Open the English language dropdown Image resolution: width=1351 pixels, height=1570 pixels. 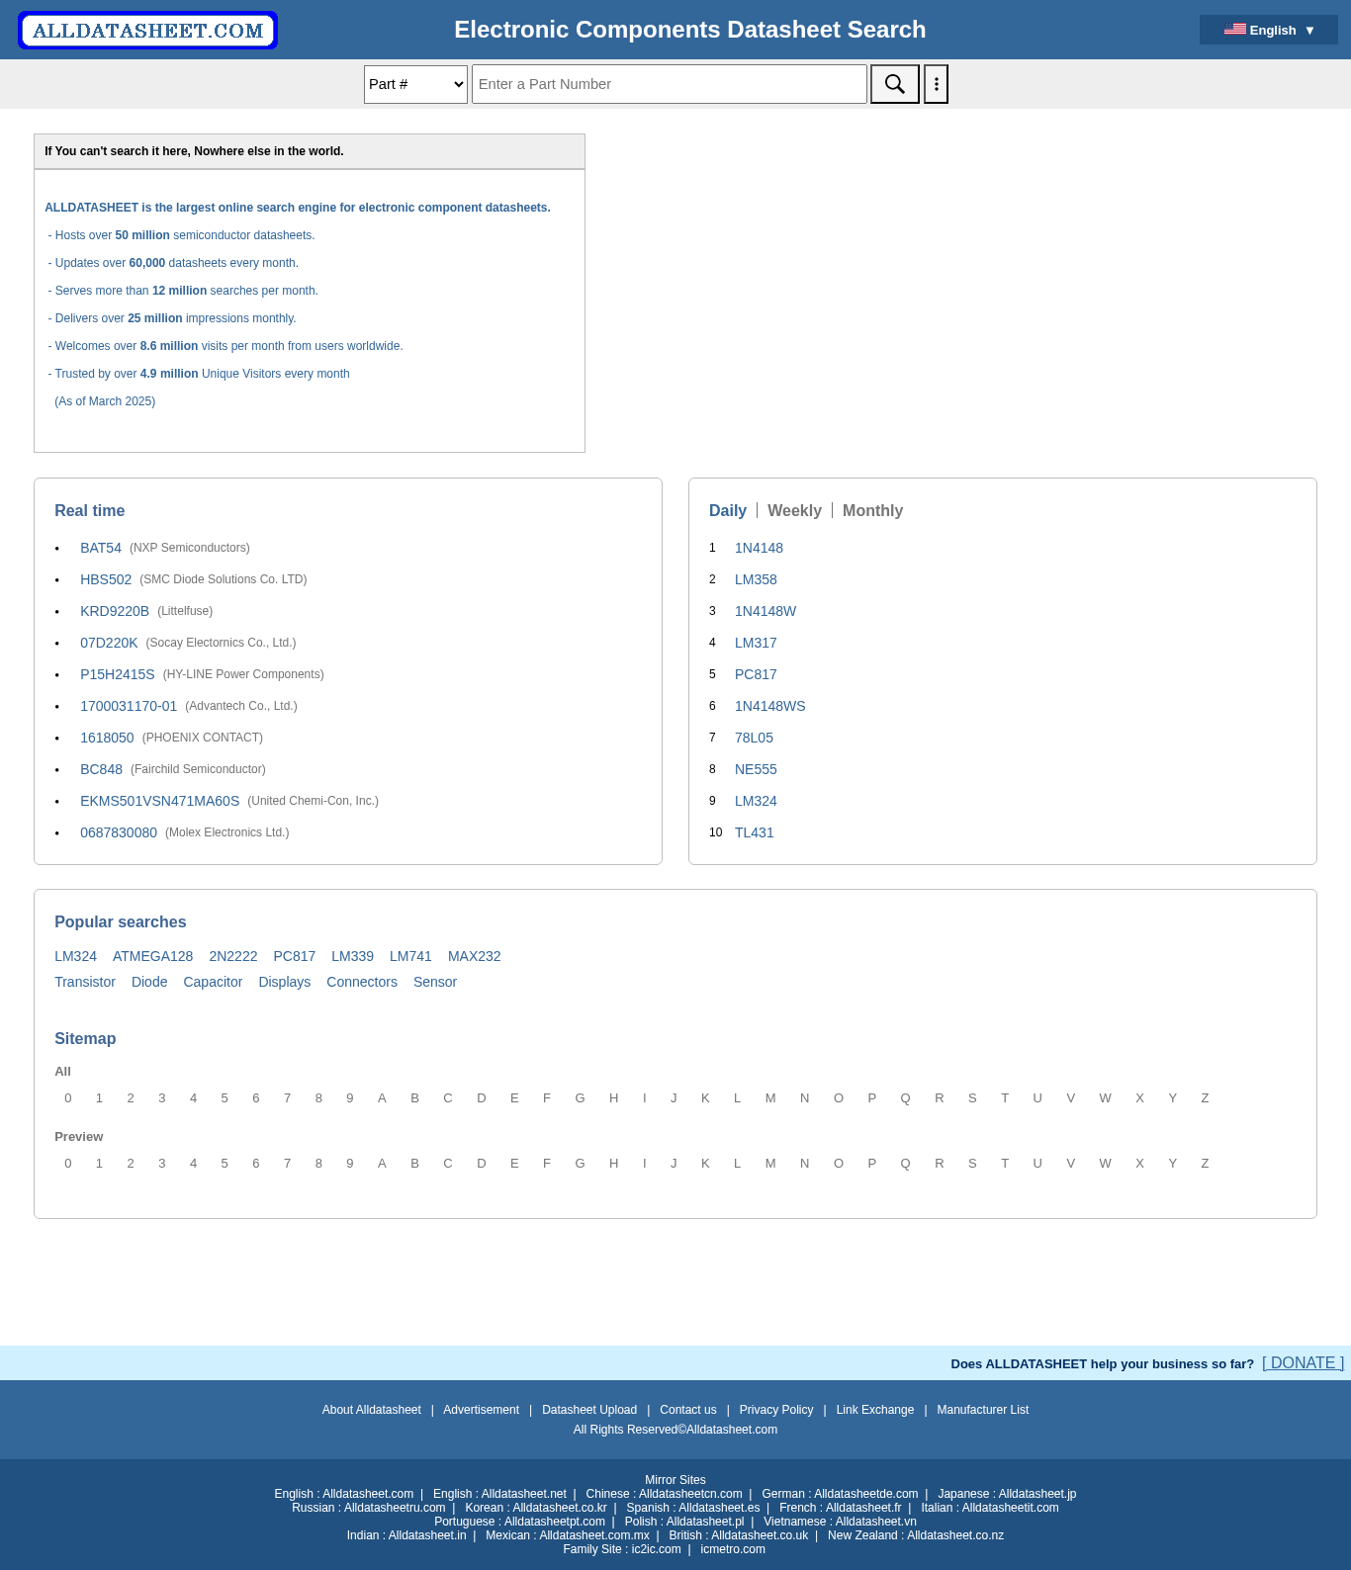click(1269, 30)
